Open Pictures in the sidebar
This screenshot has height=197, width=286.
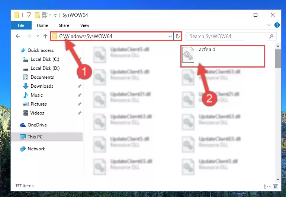pyautogui.click(x=38, y=104)
